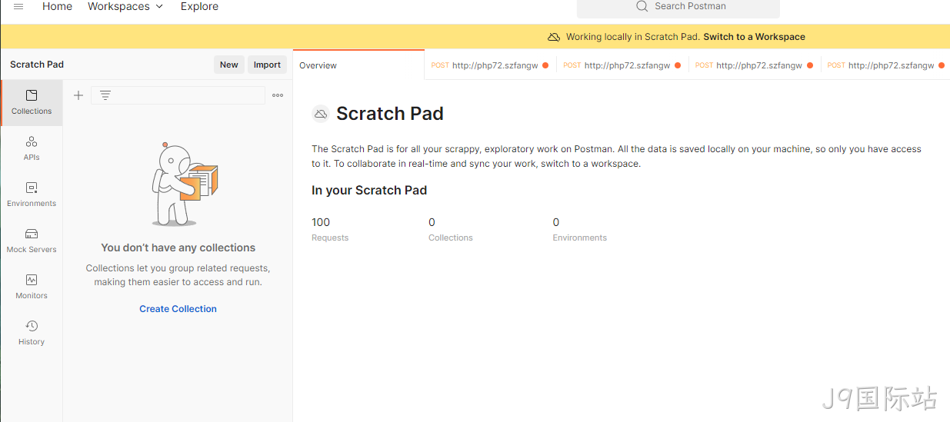Select the fourth POST php72.szfangw tab

click(885, 65)
